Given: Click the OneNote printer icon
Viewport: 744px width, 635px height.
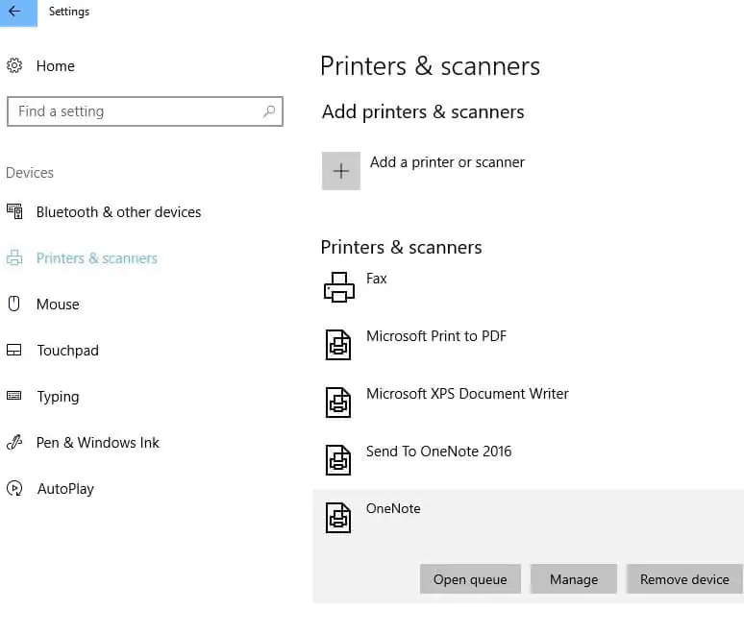Looking at the screenshot, I should click(338, 518).
